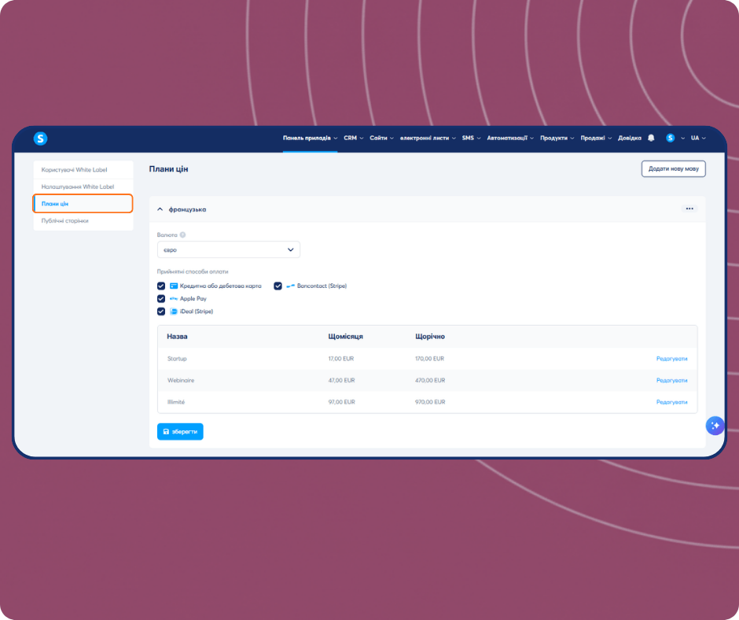Open the user account avatar menu
Screen dimensions: 739x620
point(670,138)
